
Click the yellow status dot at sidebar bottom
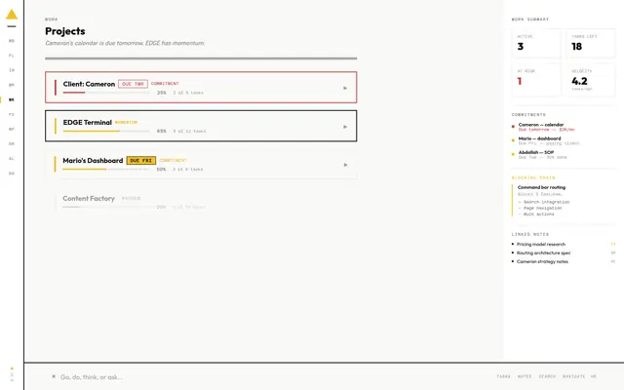[12, 369]
